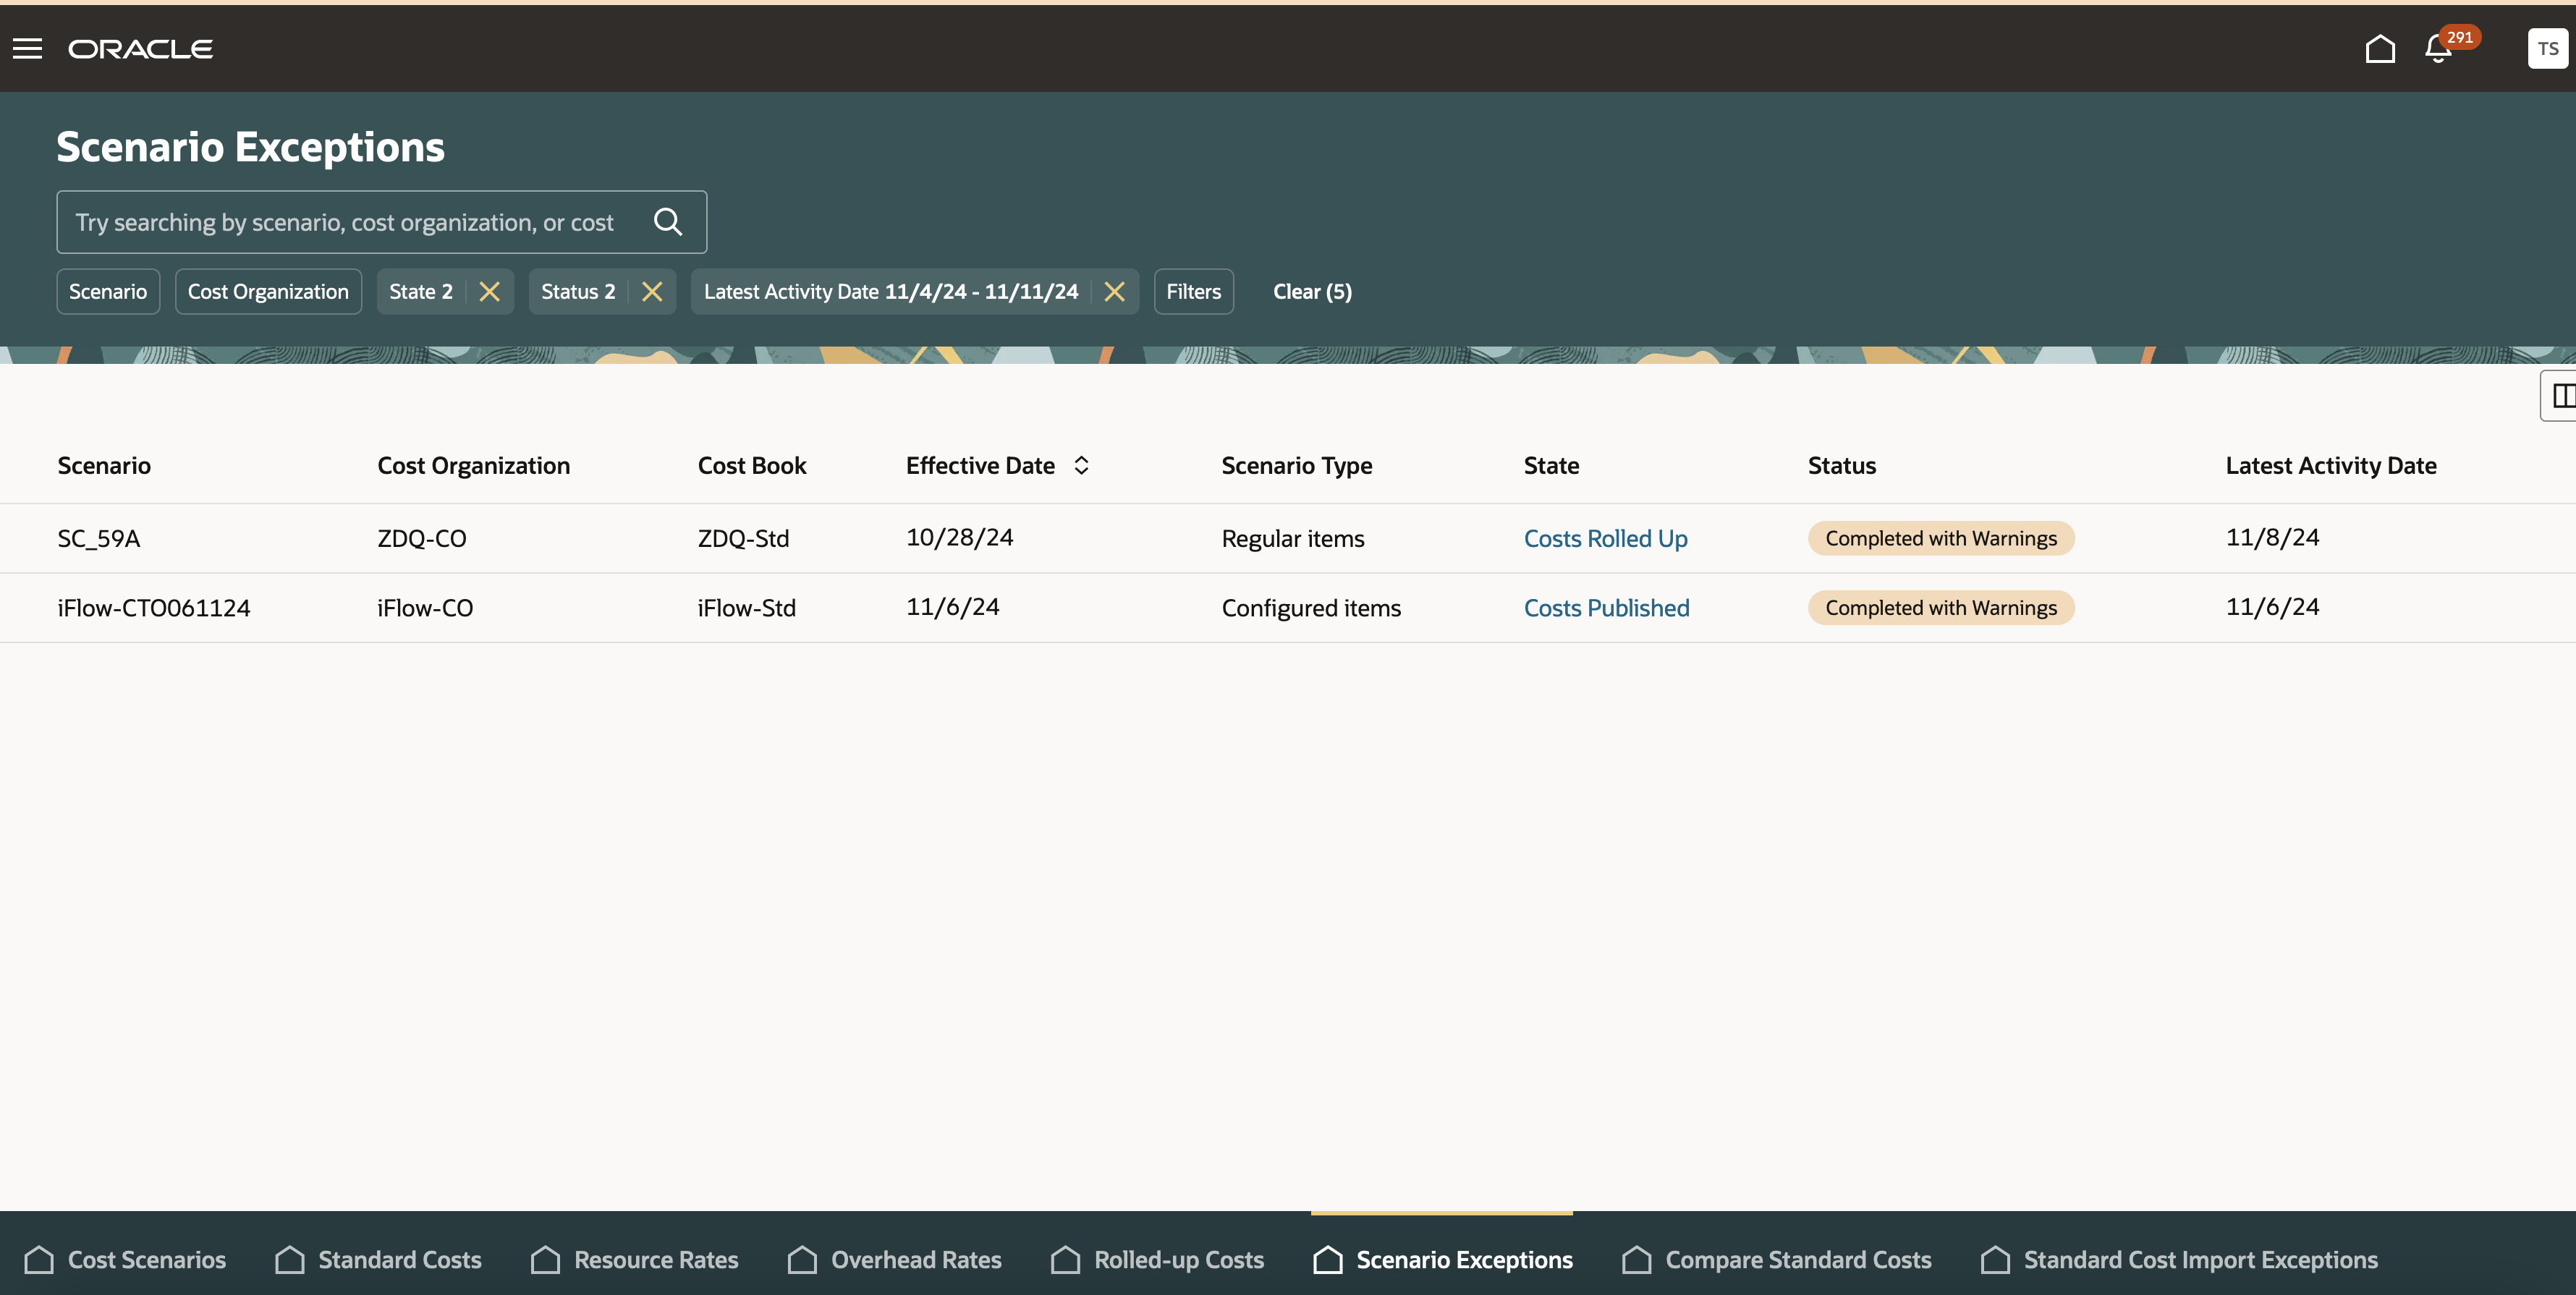Screen dimensions: 2576x1295
Task: Open the column layout panel icon
Action: pyautogui.click(x=2562, y=396)
